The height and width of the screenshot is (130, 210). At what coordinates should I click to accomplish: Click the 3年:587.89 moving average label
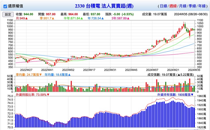pyautogui.click(x=120, y=18)
